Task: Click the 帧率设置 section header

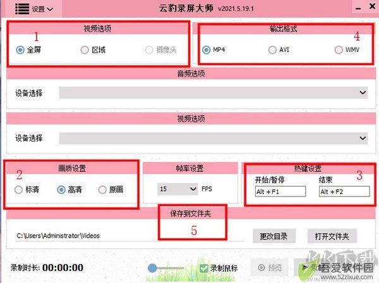Action: [x=189, y=169]
